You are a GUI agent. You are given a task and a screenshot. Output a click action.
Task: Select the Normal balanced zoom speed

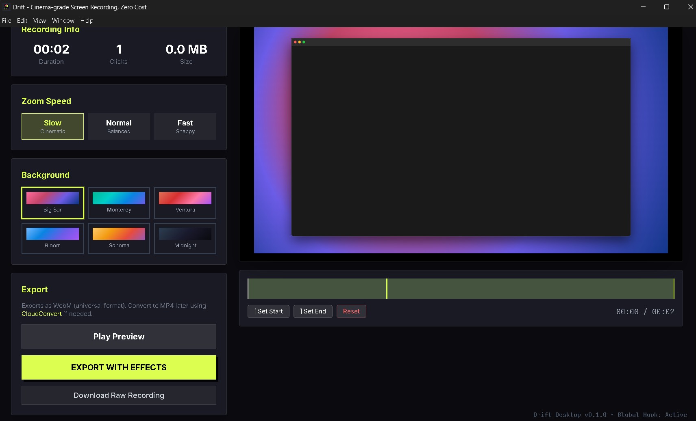(119, 126)
